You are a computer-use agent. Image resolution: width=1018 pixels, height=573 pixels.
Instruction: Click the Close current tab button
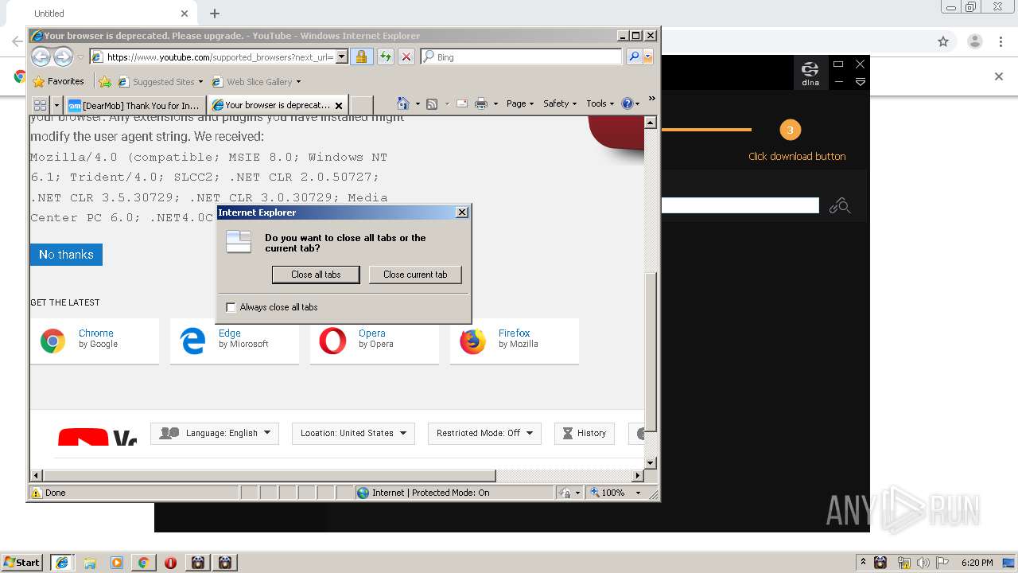(x=415, y=275)
